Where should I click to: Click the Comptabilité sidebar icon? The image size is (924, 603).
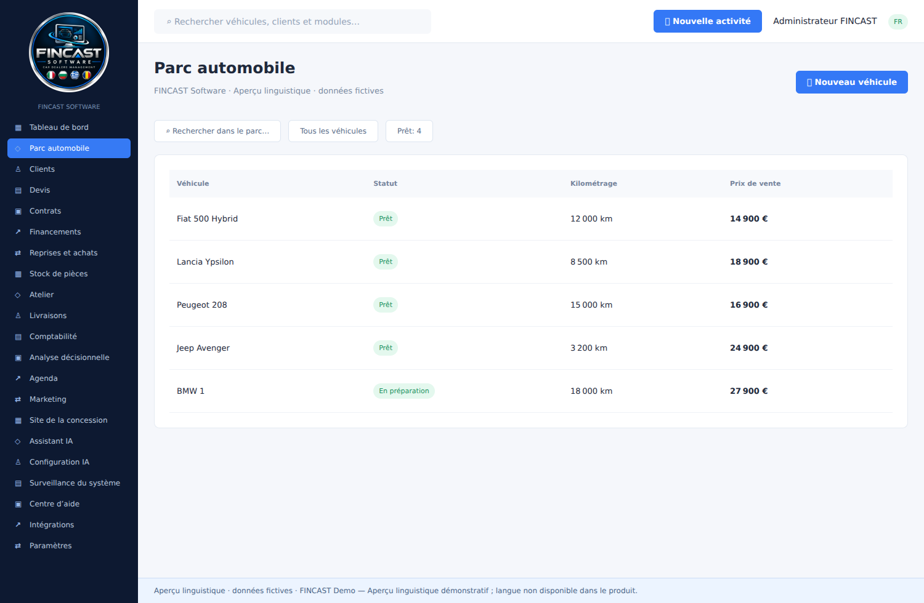point(18,337)
